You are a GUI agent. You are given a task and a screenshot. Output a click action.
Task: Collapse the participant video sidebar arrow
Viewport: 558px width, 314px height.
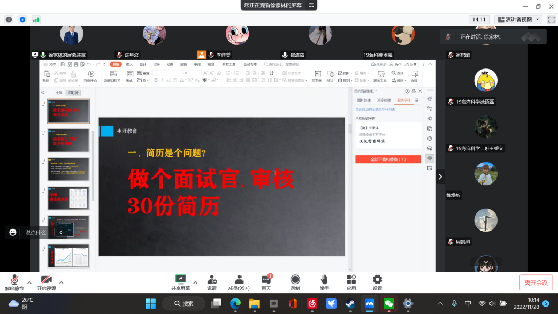(x=440, y=177)
